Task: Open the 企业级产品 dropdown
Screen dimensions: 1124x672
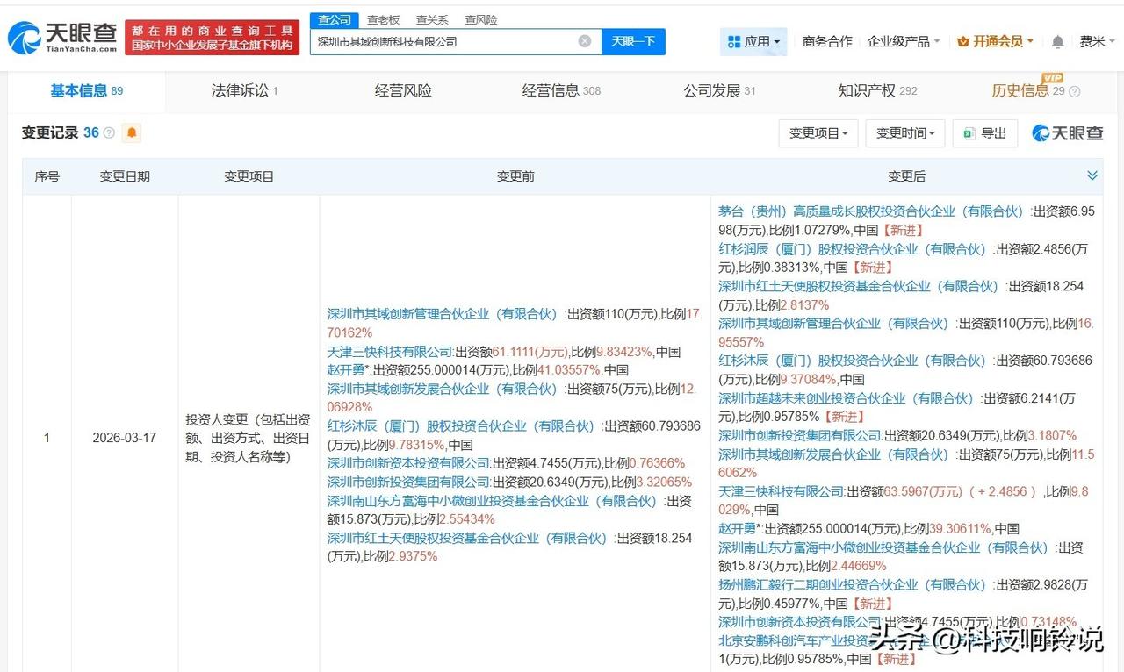Action: 899,40
